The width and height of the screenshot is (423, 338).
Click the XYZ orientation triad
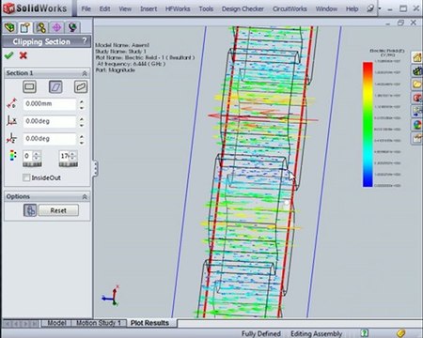111,296
